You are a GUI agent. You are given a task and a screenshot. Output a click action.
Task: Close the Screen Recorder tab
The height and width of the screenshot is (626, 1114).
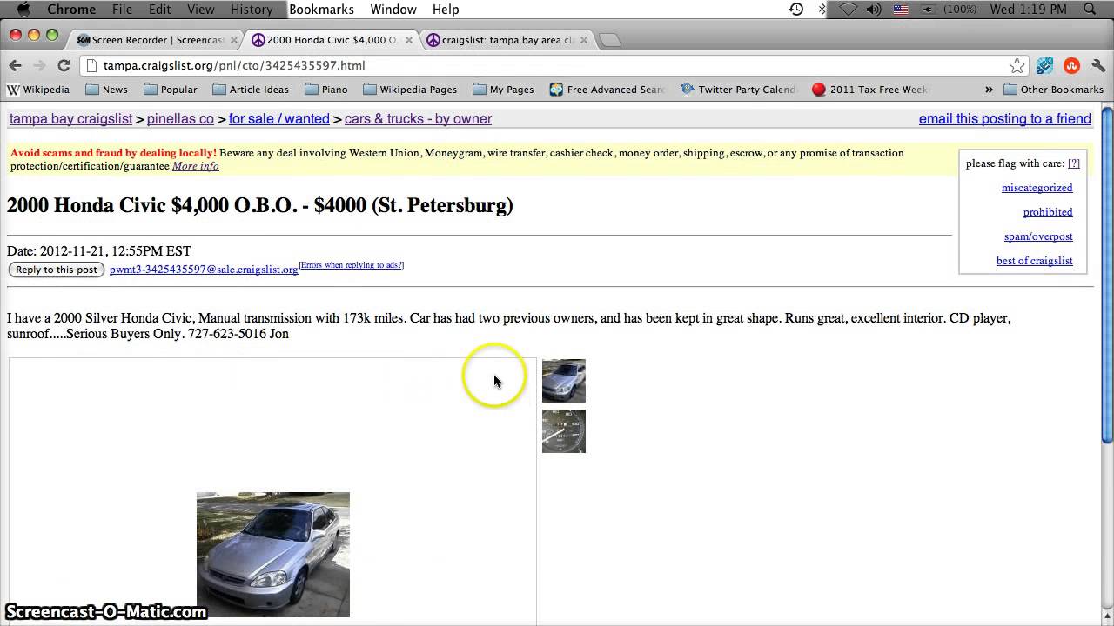point(233,40)
